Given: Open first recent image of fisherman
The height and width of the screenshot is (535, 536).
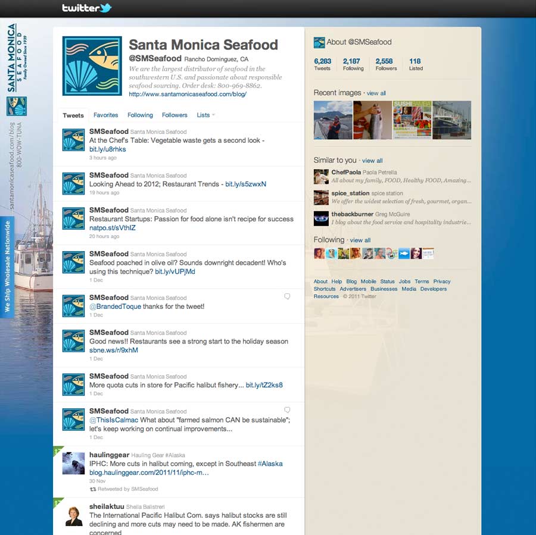Looking at the screenshot, I should [x=333, y=120].
